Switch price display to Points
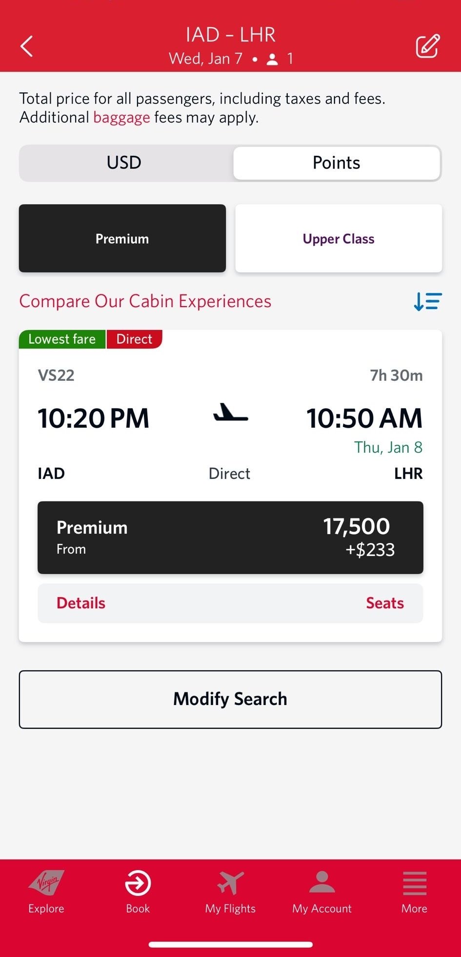This screenshot has height=957, width=461. pos(337,163)
